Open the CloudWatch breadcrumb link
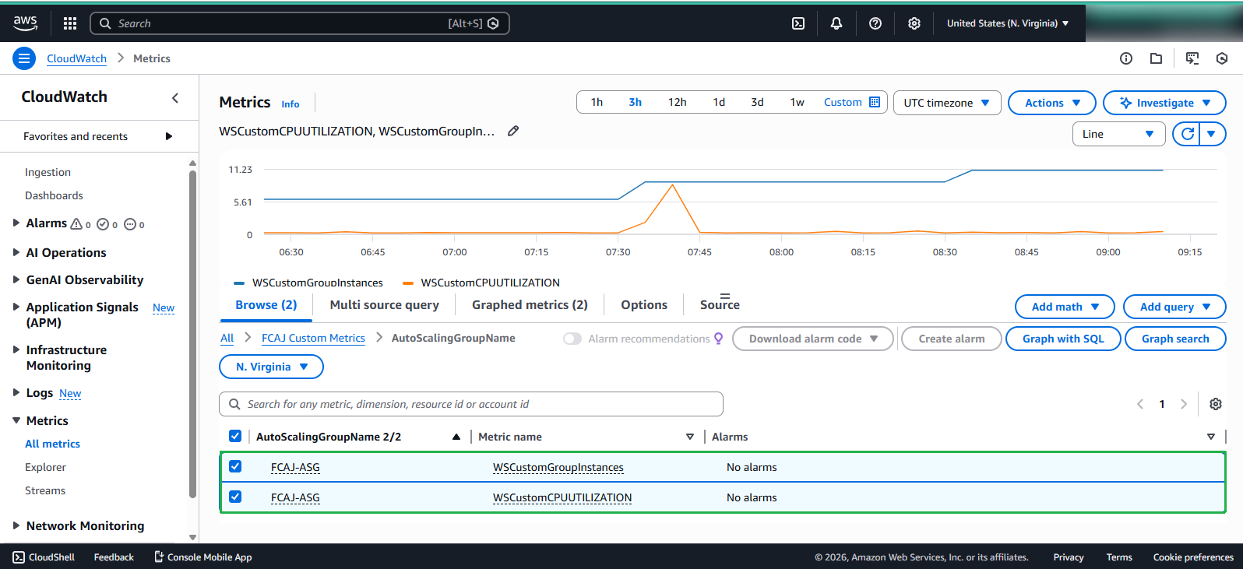This screenshot has height=569, width=1243. point(76,58)
